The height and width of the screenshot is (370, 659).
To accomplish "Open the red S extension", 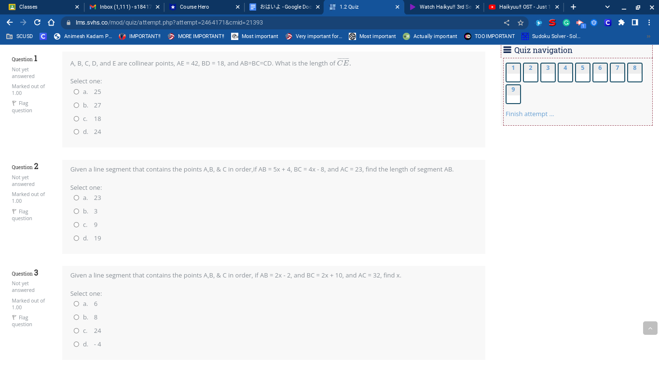I will point(552,23).
